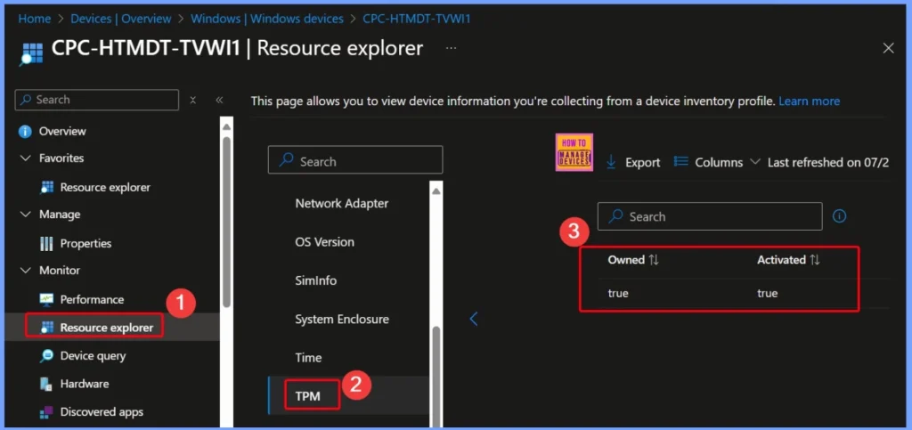Open Discovered apps menu item
Screen dimensions: 912x430
pyautogui.click(x=102, y=412)
